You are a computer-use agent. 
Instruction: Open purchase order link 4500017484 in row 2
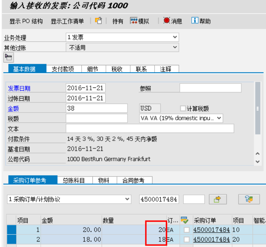pyautogui.click(x=212, y=239)
